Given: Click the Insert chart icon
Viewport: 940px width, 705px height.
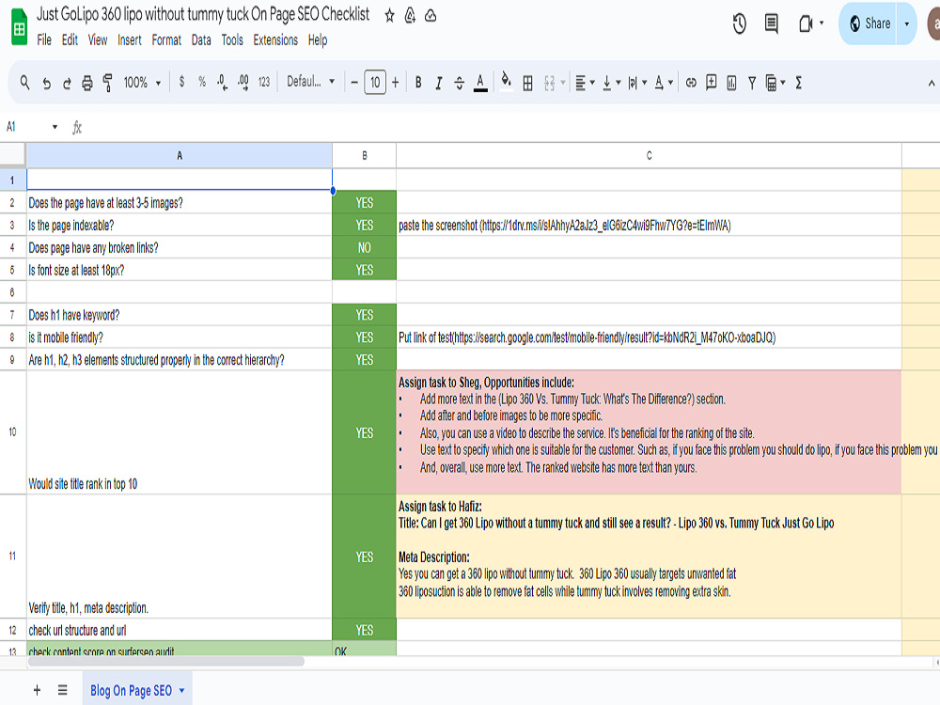Looking at the screenshot, I should 731,83.
